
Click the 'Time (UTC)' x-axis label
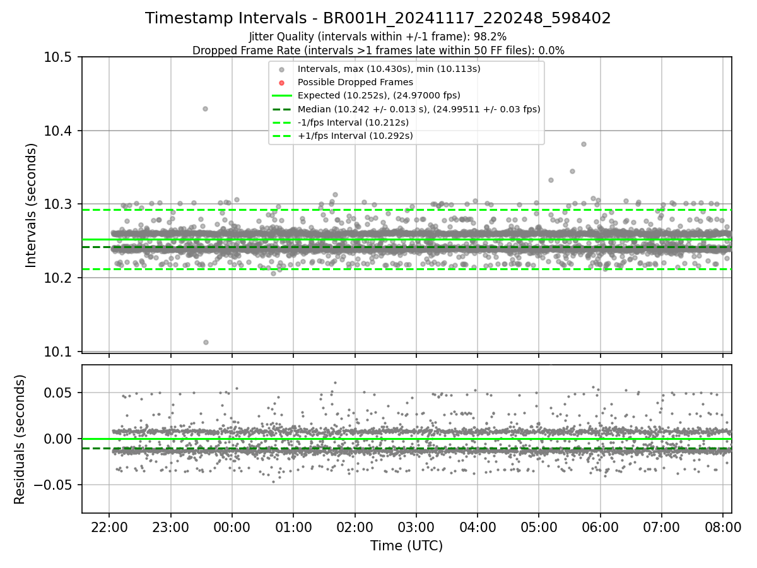406,546
